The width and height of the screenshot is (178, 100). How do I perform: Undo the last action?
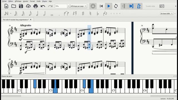pyautogui.click(x=43, y=6)
